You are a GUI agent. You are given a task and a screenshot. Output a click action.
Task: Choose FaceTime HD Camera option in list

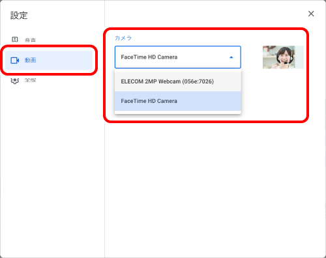[178, 101]
